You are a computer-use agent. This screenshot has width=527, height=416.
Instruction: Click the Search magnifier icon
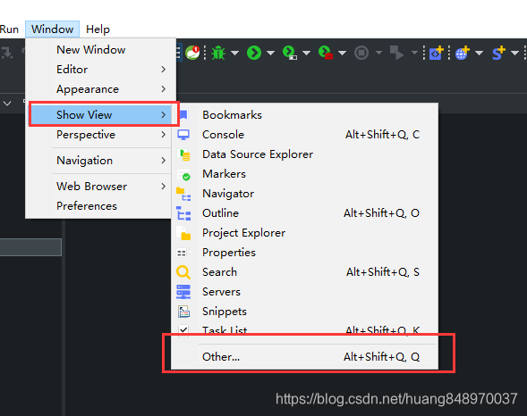tap(183, 272)
